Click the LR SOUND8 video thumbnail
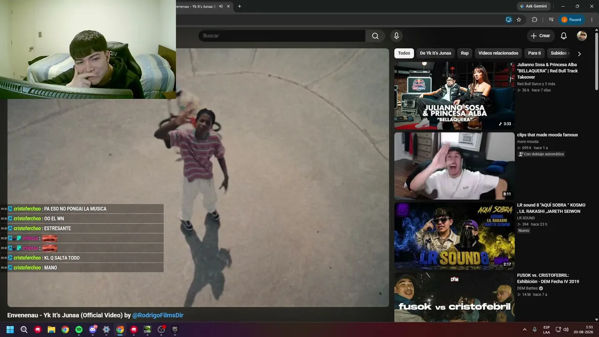 [x=454, y=236]
